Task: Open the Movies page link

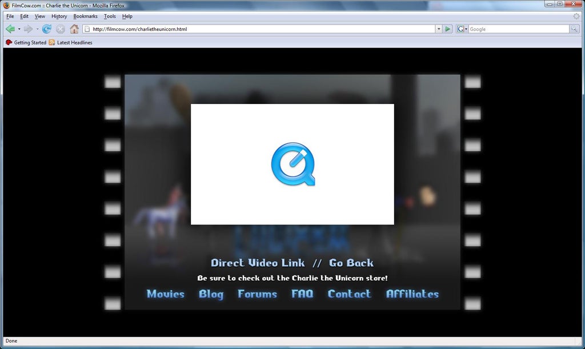Action: [165, 294]
